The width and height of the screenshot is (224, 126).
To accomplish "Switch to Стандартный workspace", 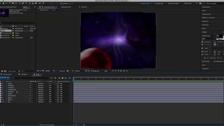I will point(159,3).
